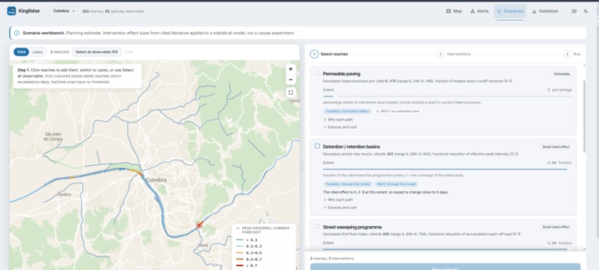
Task: Go to step 2 Interventions
Action: (x=453, y=54)
